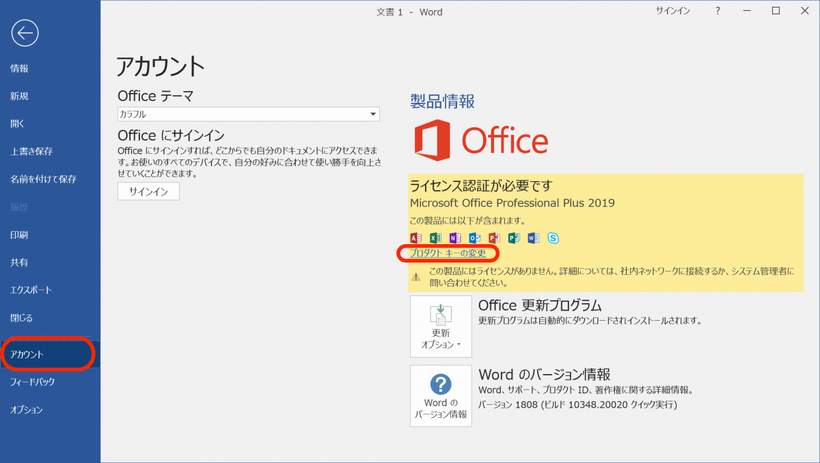The width and height of the screenshot is (820, 463).
Task: Click the back arrow to return to document
Action: [x=24, y=33]
